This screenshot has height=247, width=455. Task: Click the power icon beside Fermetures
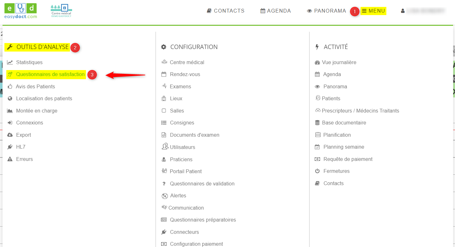(317, 171)
